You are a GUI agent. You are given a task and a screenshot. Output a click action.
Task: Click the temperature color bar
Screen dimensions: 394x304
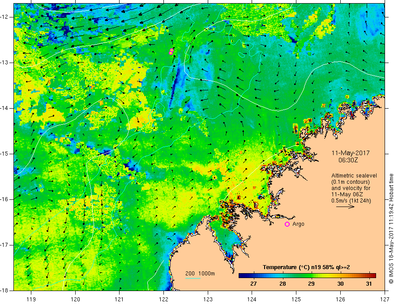click(x=307, y=276)
